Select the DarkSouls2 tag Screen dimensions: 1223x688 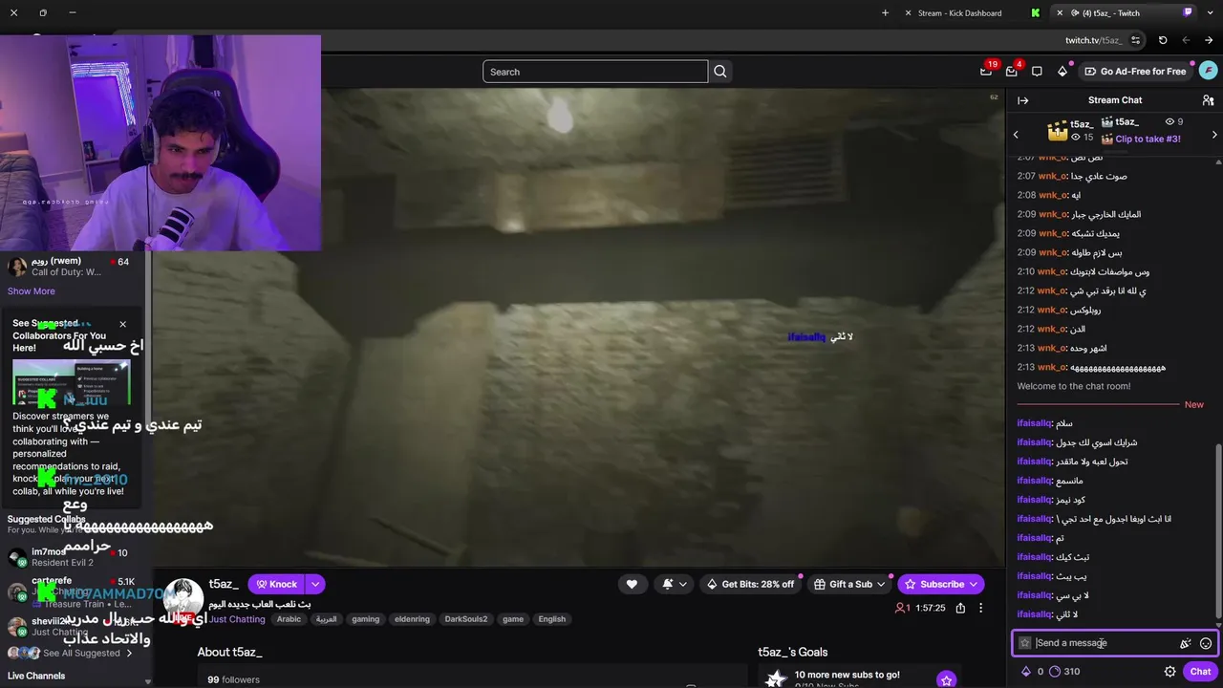click(x=466, y=619)
